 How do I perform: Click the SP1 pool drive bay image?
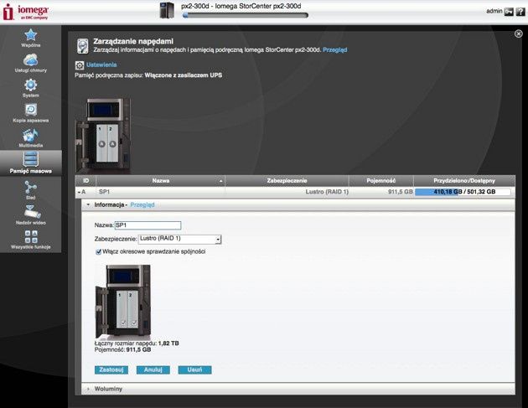point(122,302)
